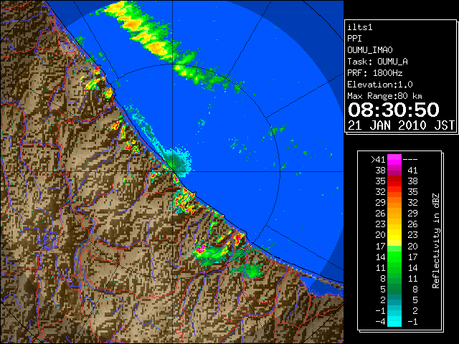Click the '---' legend label
This screenshot has width=459, height=344.
tap(410, 160)
